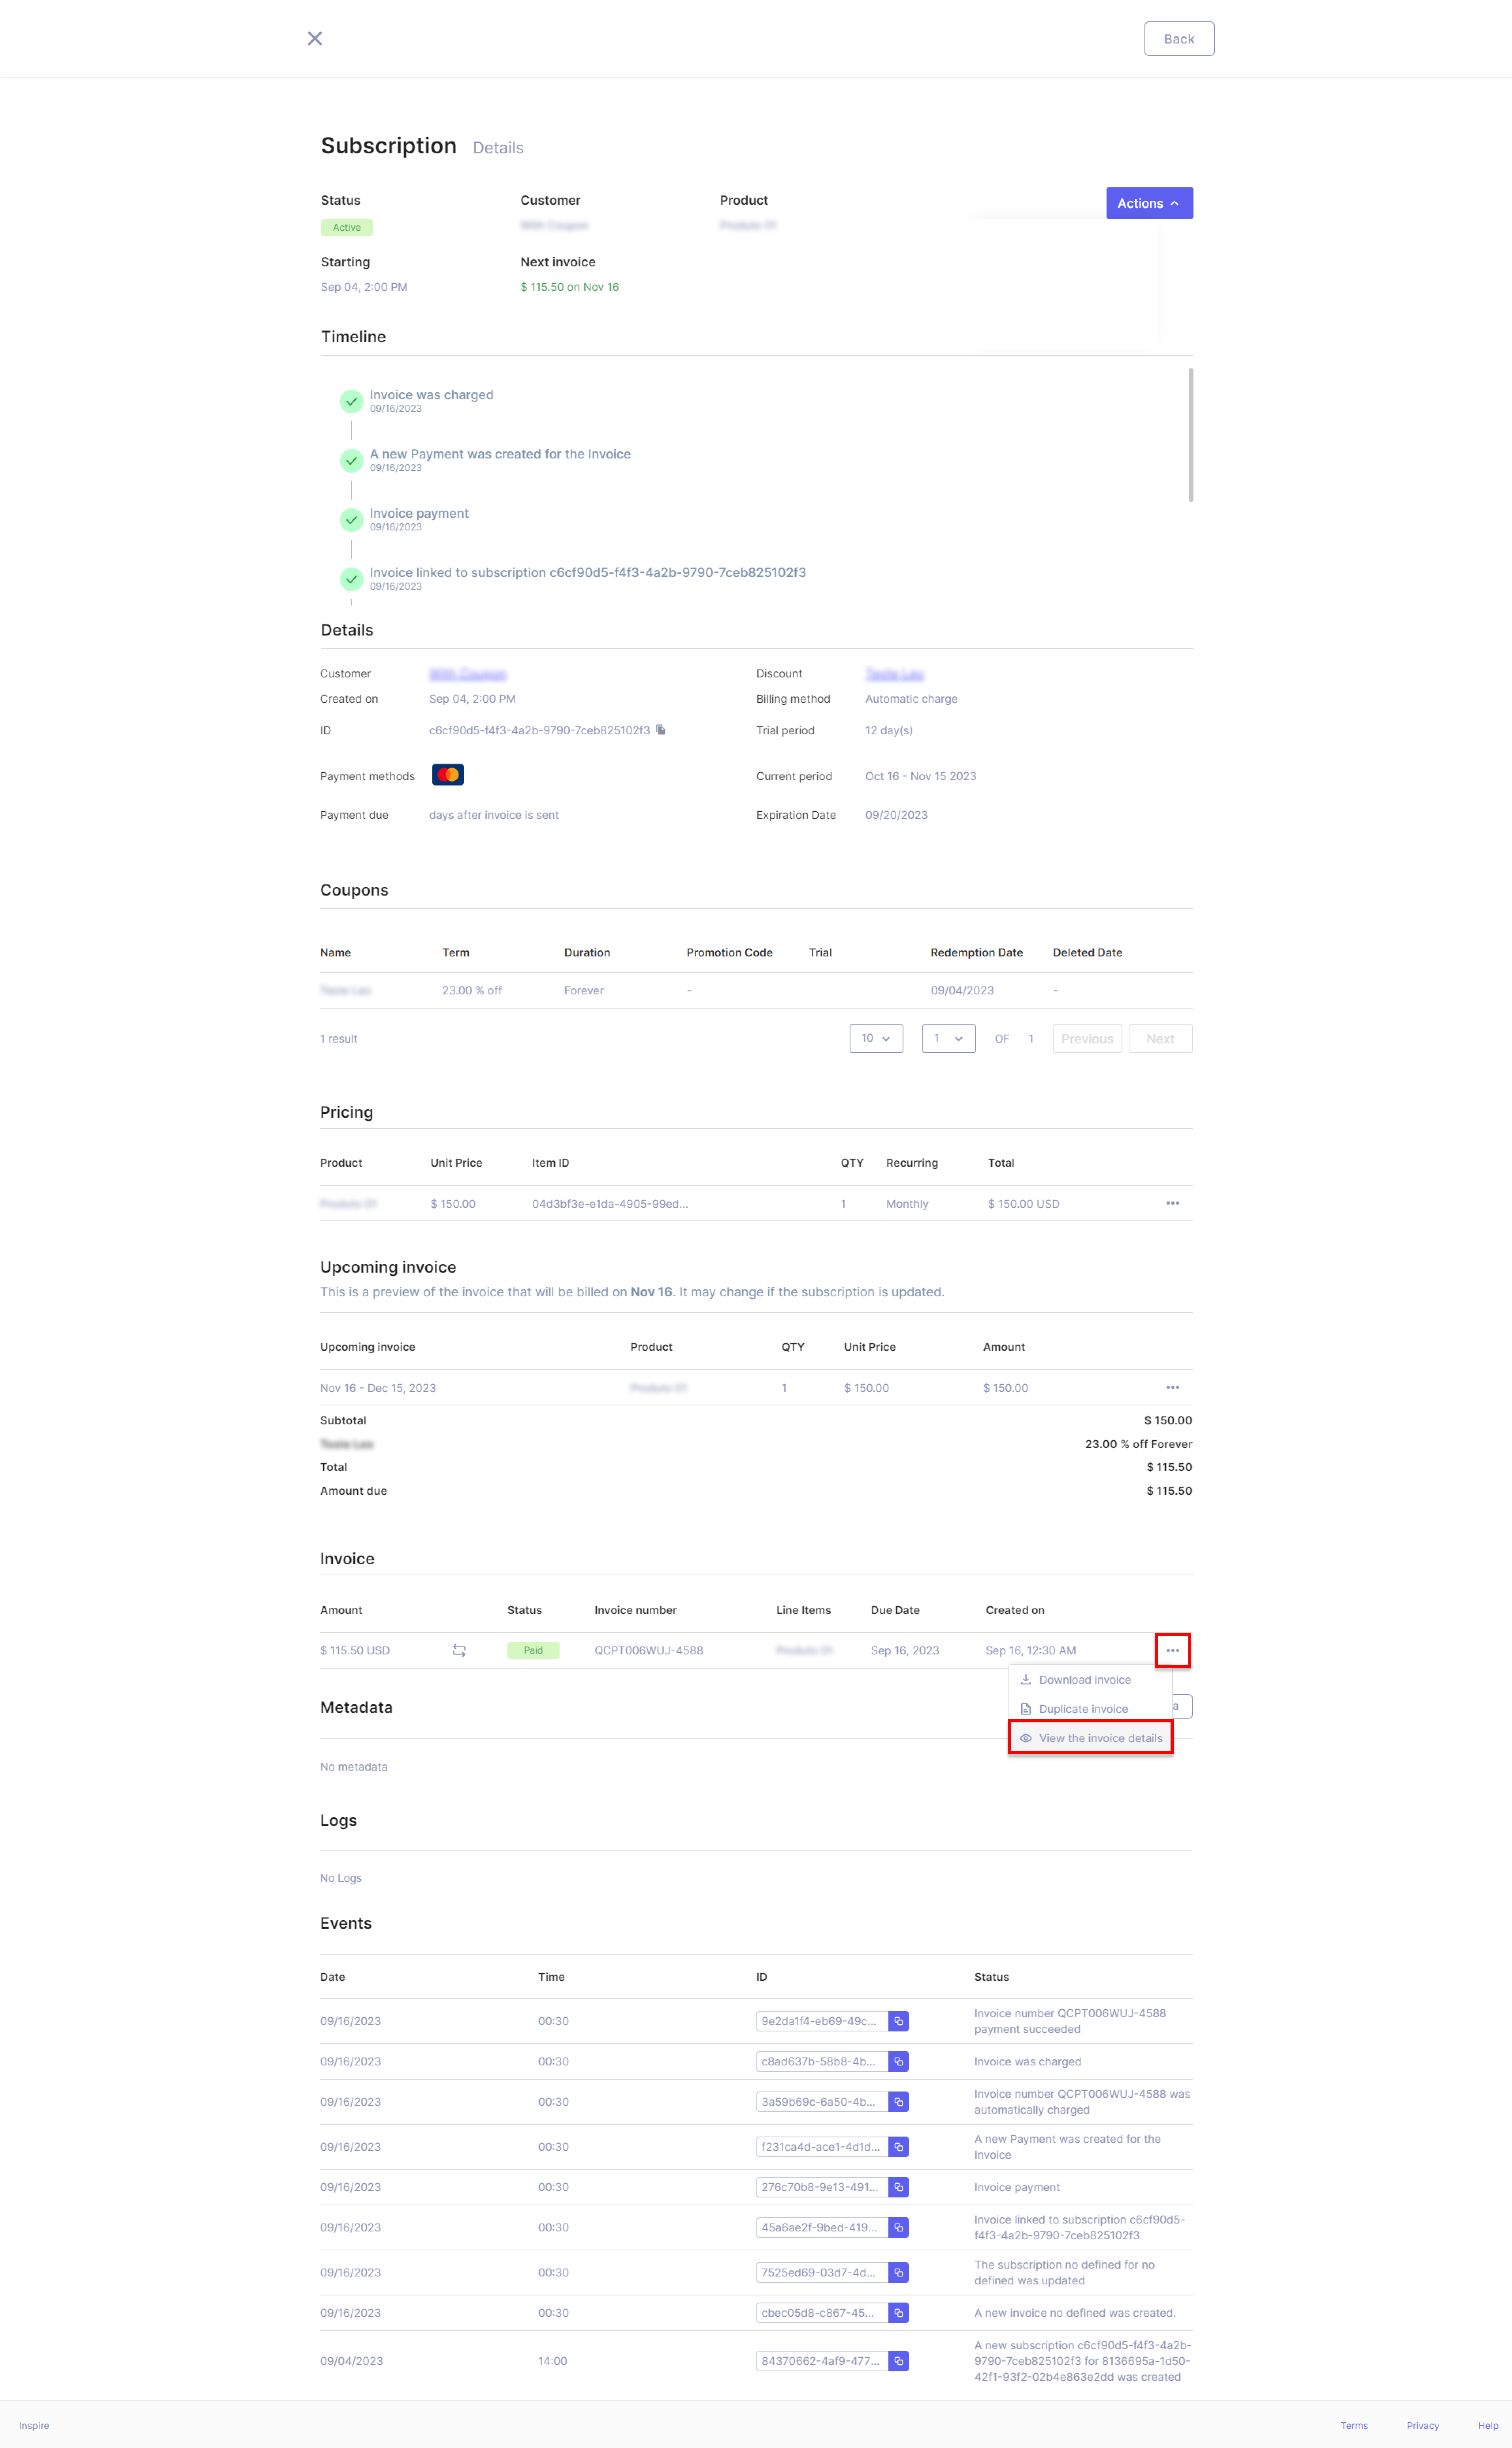Viewport: 1512px width, 2448px height.
Task: Click the check icon for Invoice was charged
Action: click(x=351, y=401)
